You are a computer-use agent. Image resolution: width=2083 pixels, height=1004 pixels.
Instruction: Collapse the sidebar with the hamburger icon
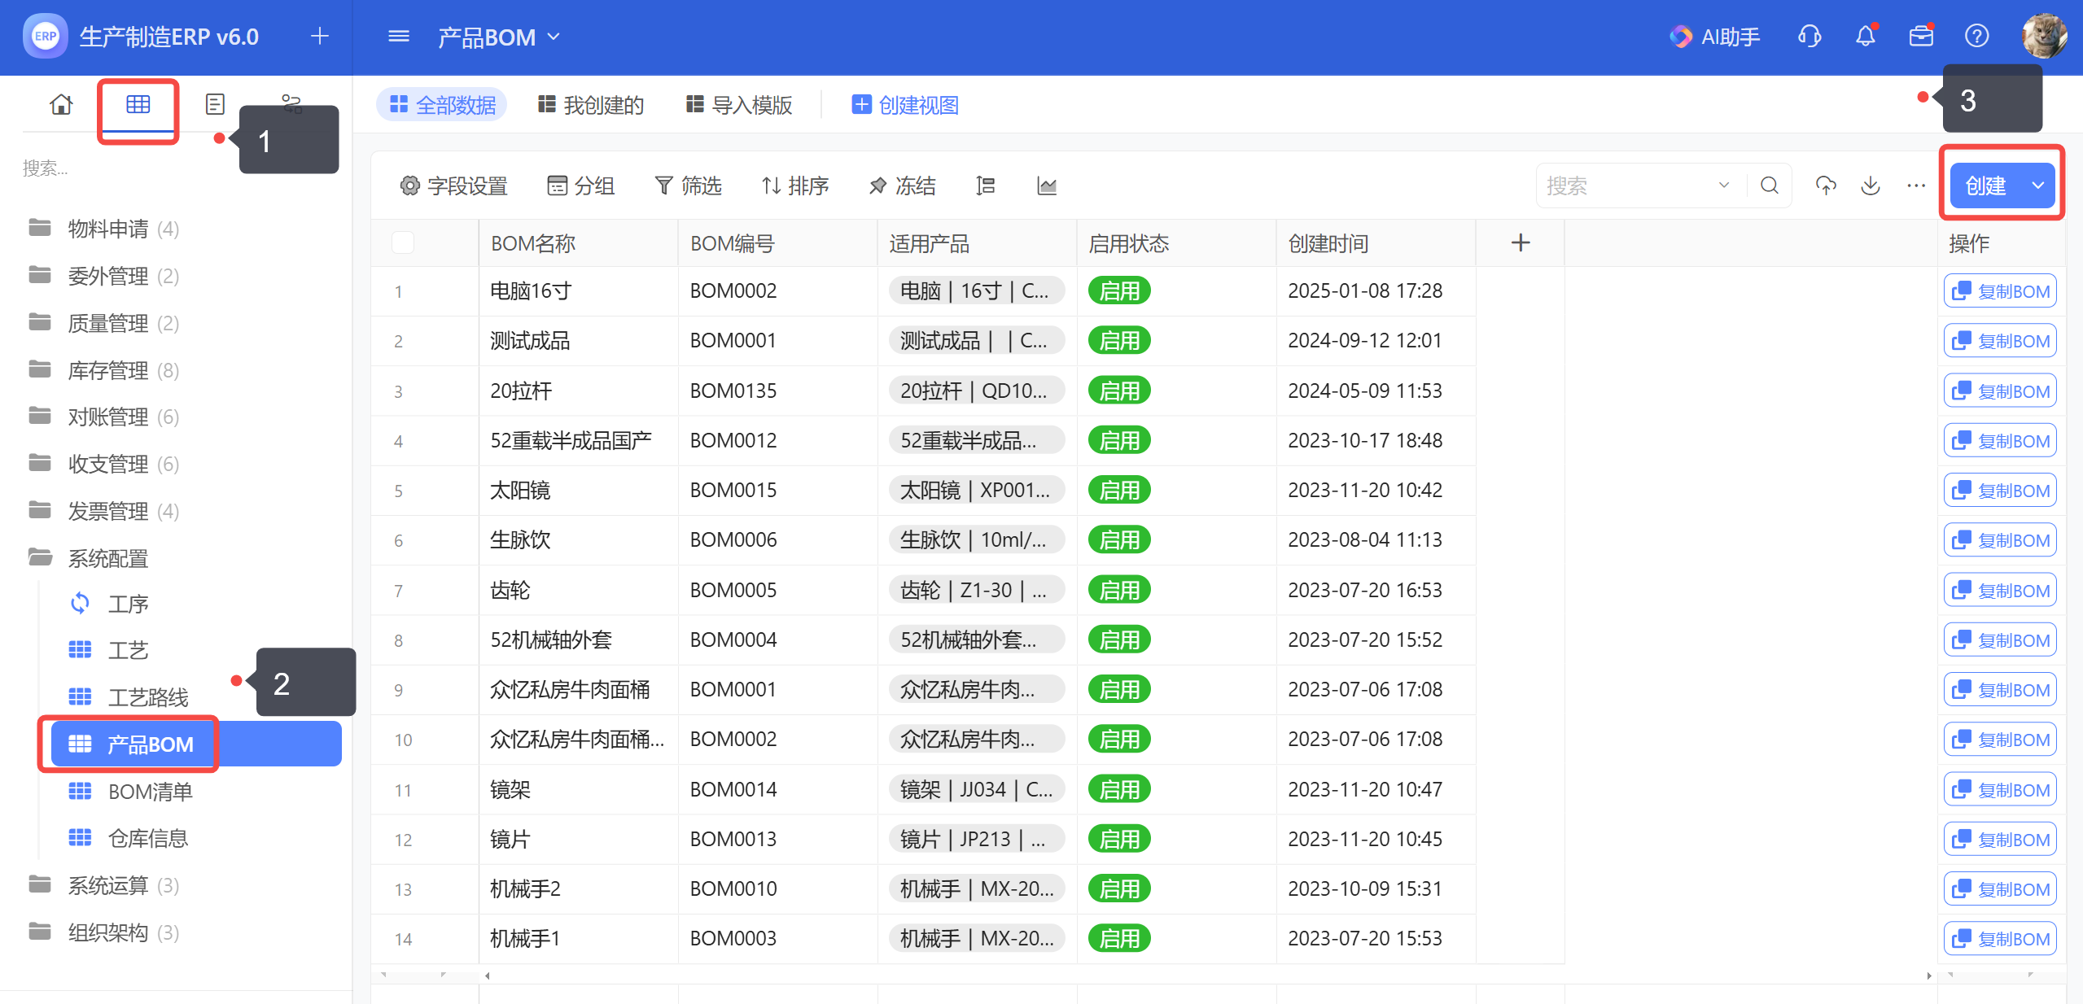399,37
